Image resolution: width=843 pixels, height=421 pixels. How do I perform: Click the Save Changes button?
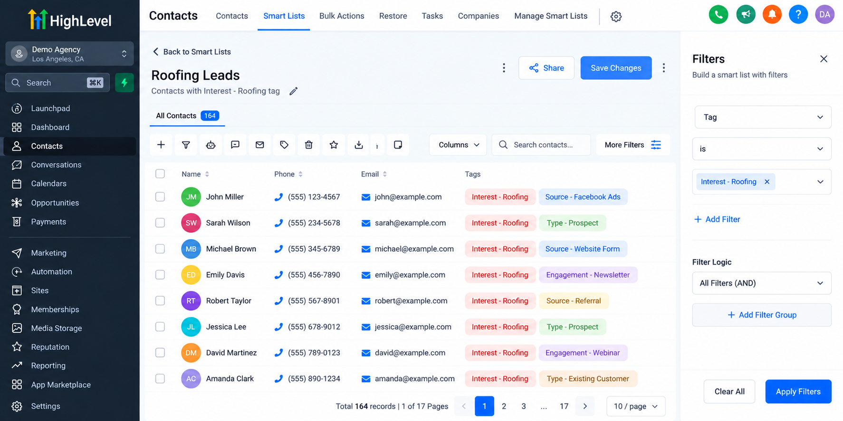click(616, 68)
